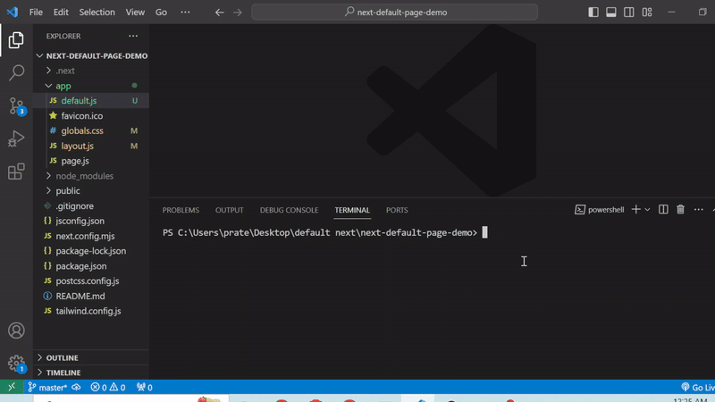Open layout.js file
The height and width of the screenshot is (402, 715).
tap(91, 146)
